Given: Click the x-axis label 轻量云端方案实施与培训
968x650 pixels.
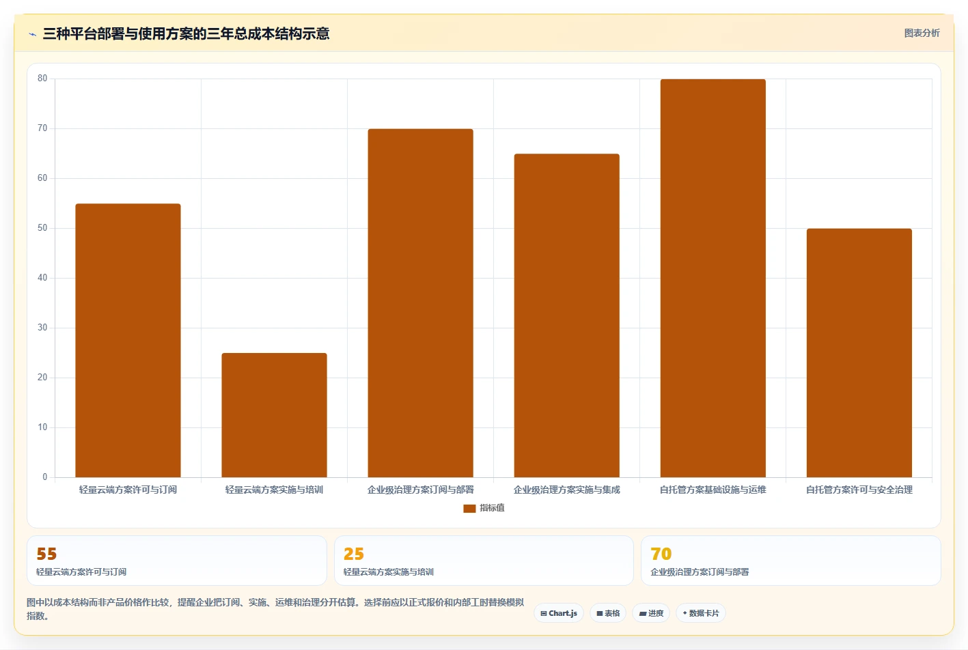Looking at the screenshot, I should pyautogui.click(x=275, y=490).
